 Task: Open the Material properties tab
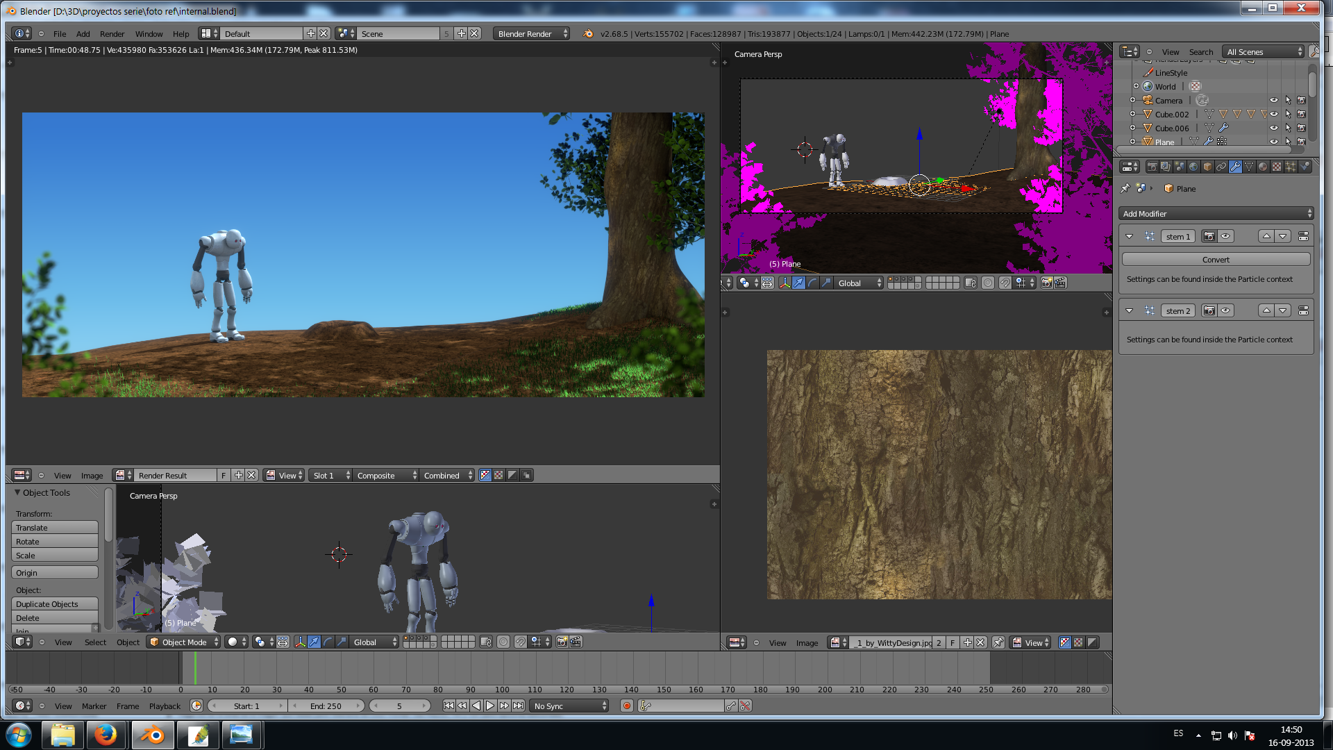pyautogui.click(x=1262, y=167)
